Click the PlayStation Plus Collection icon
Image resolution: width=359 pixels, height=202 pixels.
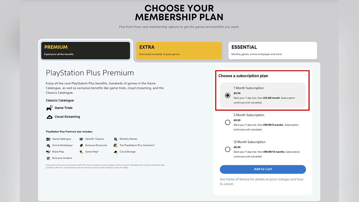115,145
